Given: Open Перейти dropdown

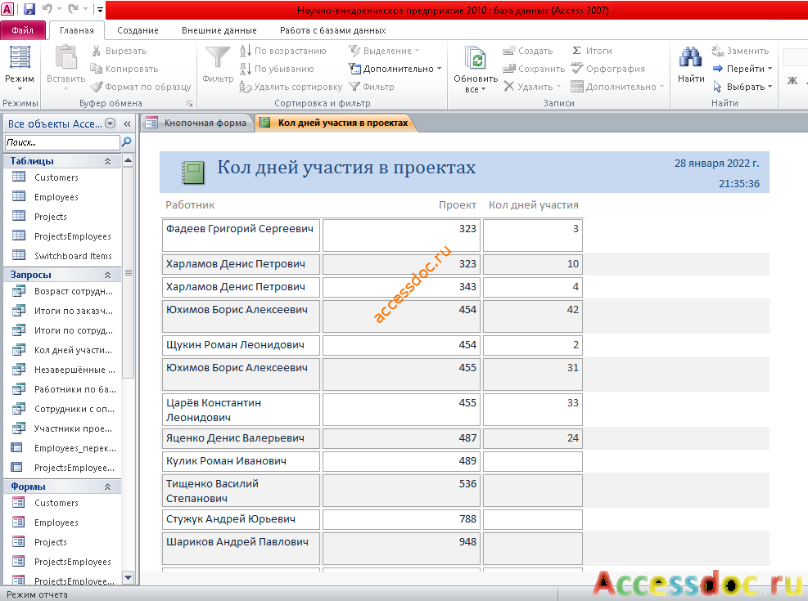Looking at the screenshot, I should pos(742,69).
